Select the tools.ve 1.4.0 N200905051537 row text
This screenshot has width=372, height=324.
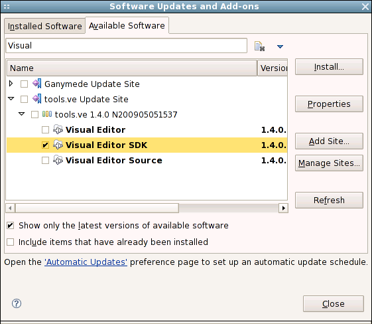116,115
